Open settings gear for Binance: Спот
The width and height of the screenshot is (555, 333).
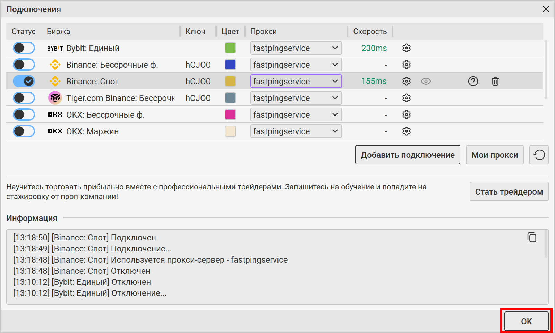click(x=407, y=81)
